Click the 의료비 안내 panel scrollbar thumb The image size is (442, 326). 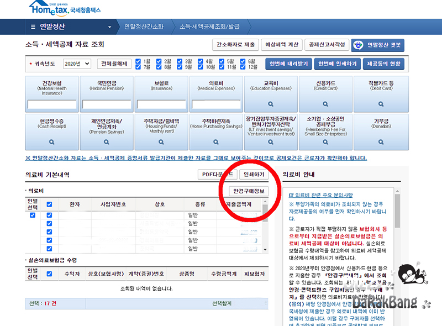click(397, 211)
